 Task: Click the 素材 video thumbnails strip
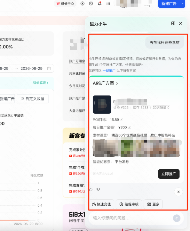coord(137,148)
